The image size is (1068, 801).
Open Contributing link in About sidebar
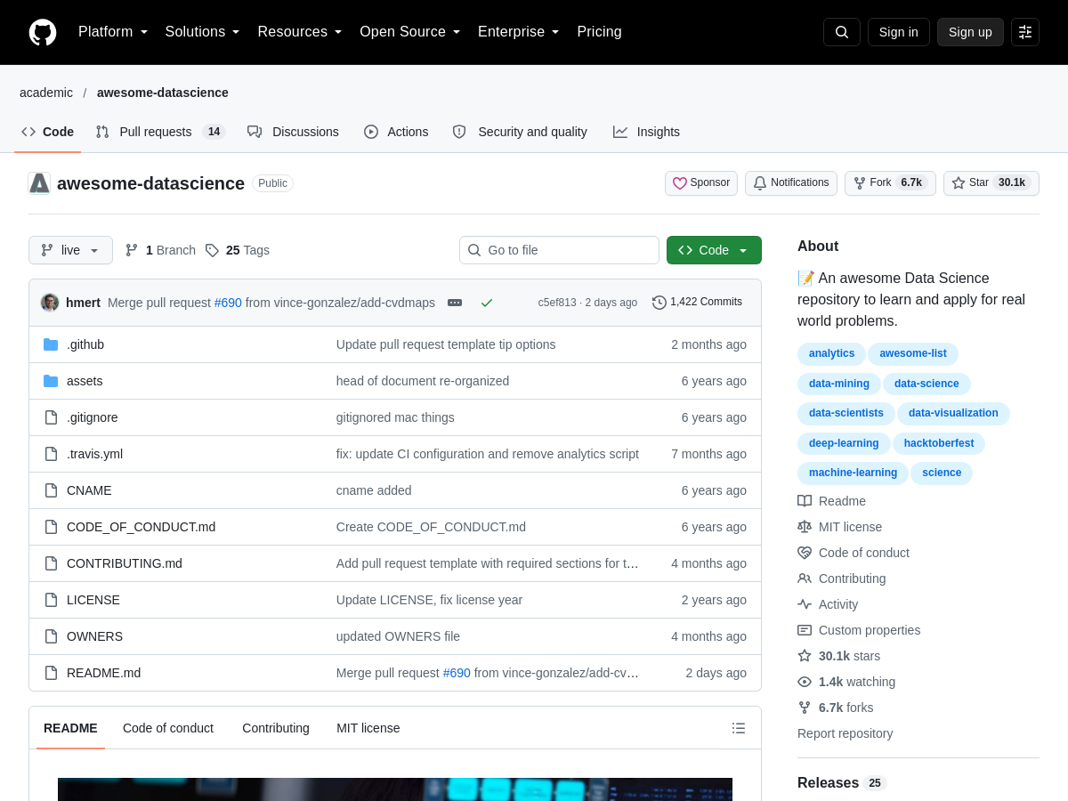842,578
